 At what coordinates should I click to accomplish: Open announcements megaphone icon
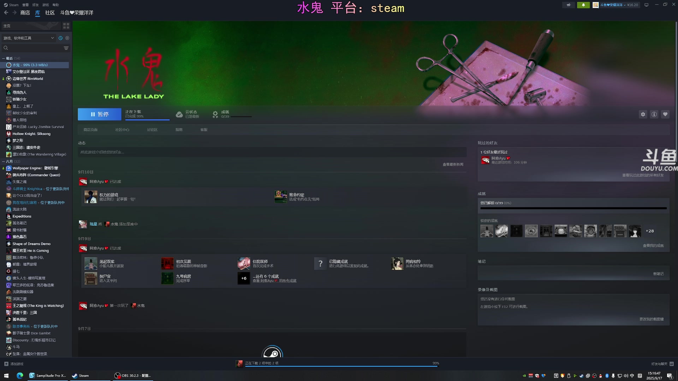(x=569, y=5)
